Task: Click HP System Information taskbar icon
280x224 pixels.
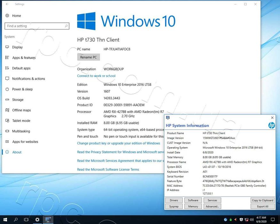Action: [48, 220]
